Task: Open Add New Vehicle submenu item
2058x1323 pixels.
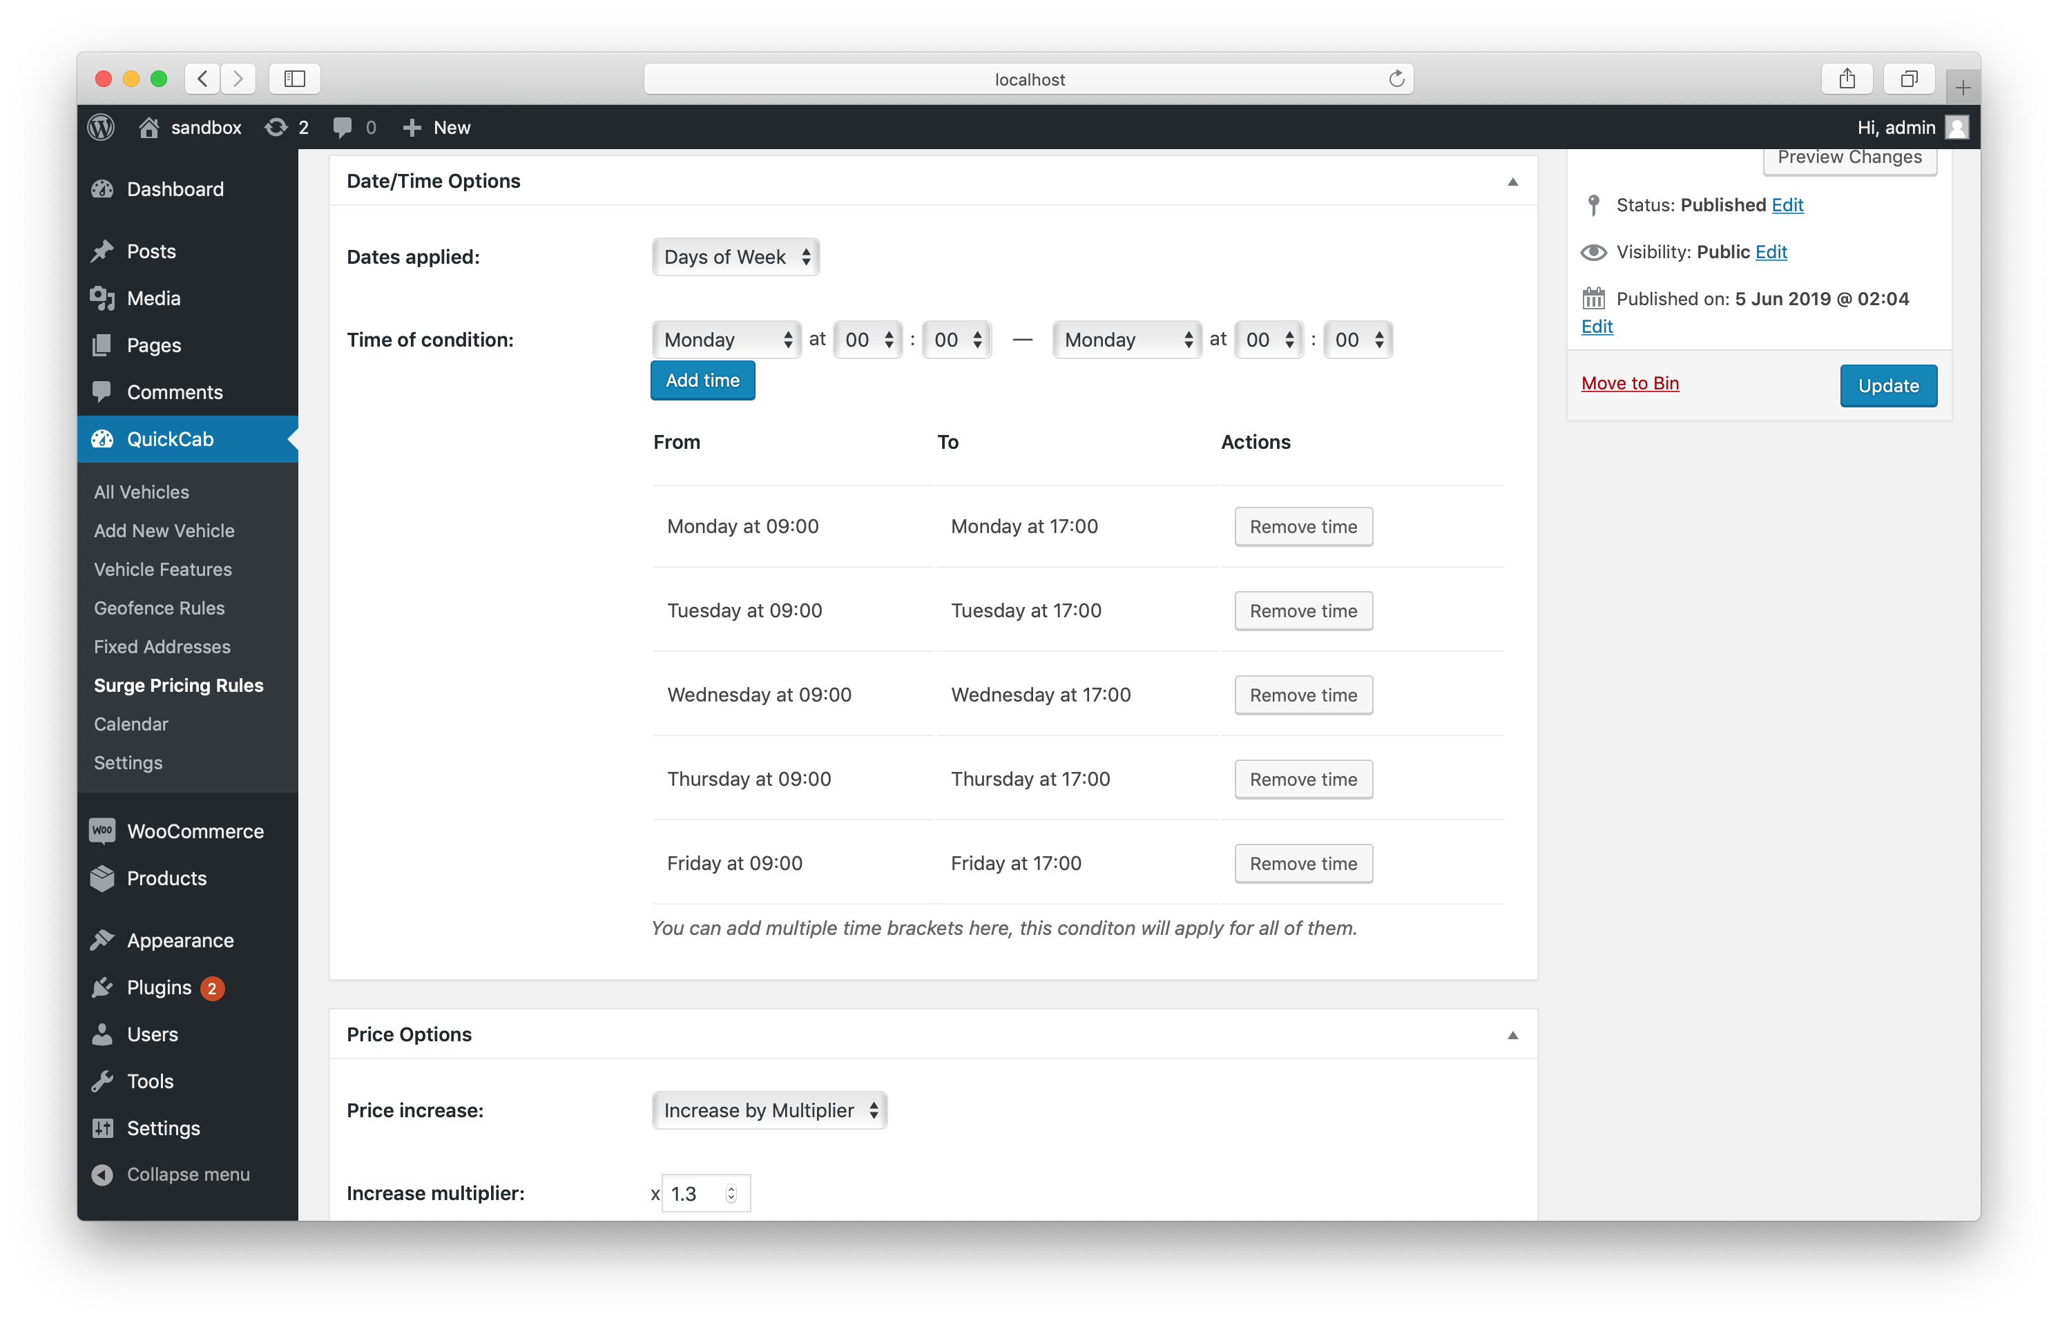Action: [163, 530]
